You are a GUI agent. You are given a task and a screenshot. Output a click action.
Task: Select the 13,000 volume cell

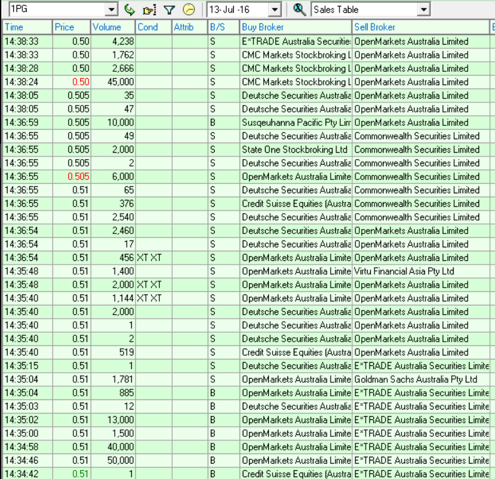pyautogui.click(x=113, y=420)
